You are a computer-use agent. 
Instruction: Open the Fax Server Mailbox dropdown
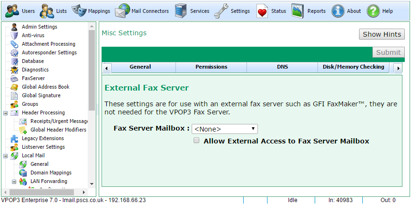[x=225, y=129]
